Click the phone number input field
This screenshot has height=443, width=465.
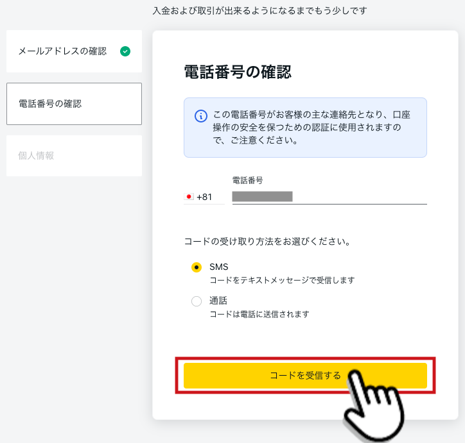tap(329, 197)
